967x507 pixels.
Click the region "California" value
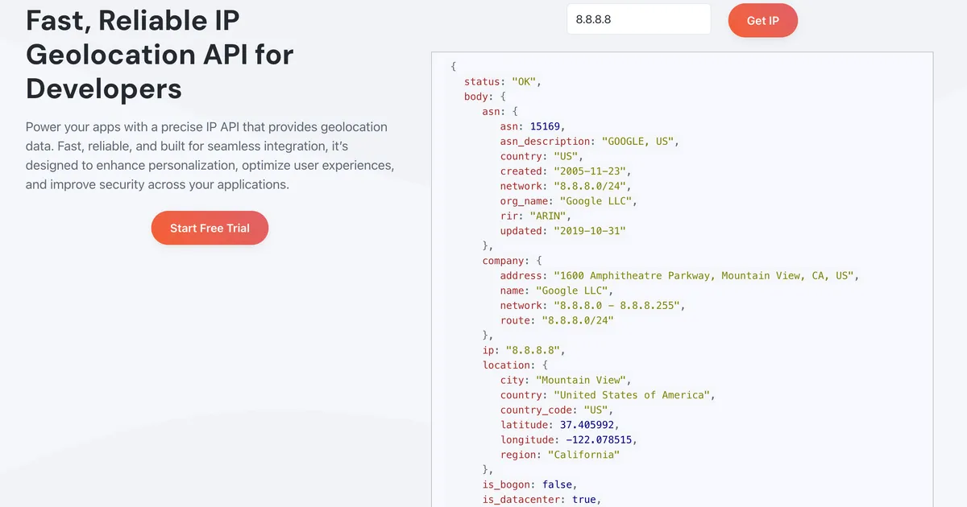(x=584, y=454)
